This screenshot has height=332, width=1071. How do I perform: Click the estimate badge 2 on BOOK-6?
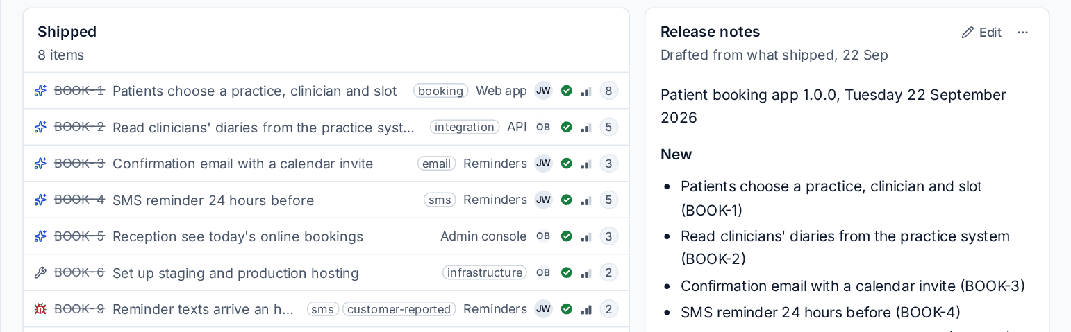(x=609, y=272)
